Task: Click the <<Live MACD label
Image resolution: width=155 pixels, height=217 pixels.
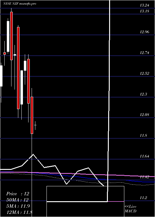Action: [131, 209]
